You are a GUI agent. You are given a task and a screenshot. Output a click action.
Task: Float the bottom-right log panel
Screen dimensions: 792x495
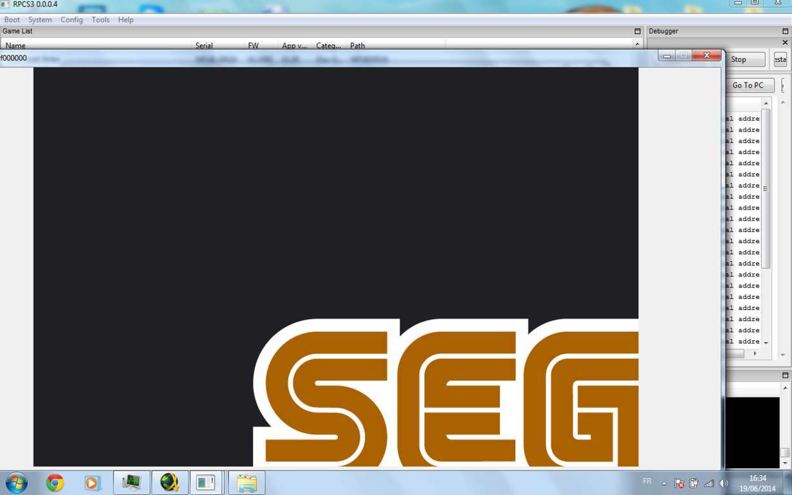(x=785, y=375)
